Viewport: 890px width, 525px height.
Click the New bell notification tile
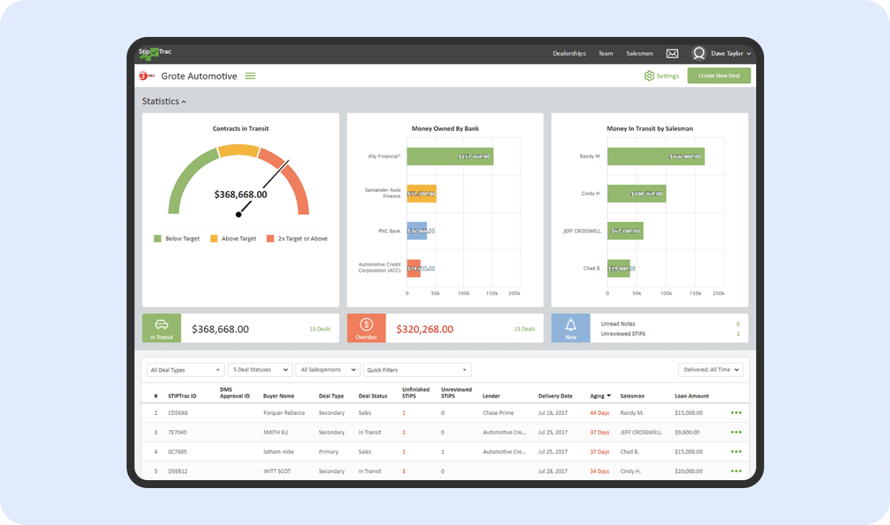coord(571,328)
